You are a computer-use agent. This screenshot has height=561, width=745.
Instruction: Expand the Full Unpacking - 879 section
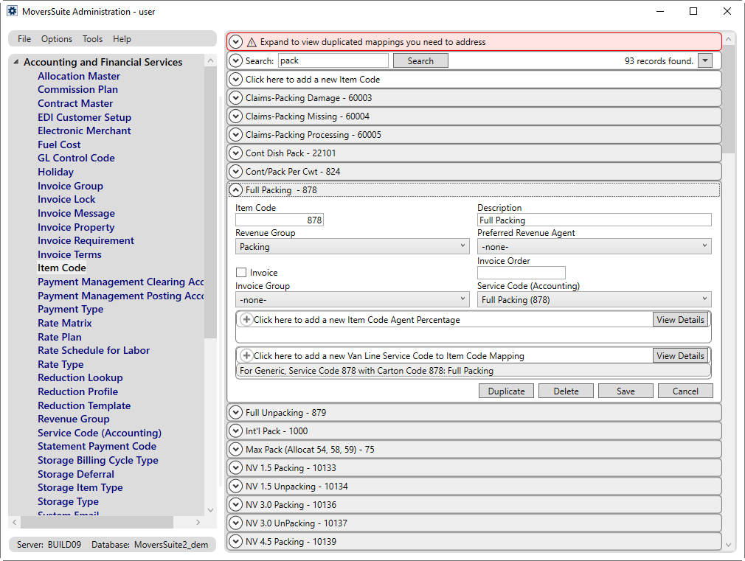[x=235, y=412]
